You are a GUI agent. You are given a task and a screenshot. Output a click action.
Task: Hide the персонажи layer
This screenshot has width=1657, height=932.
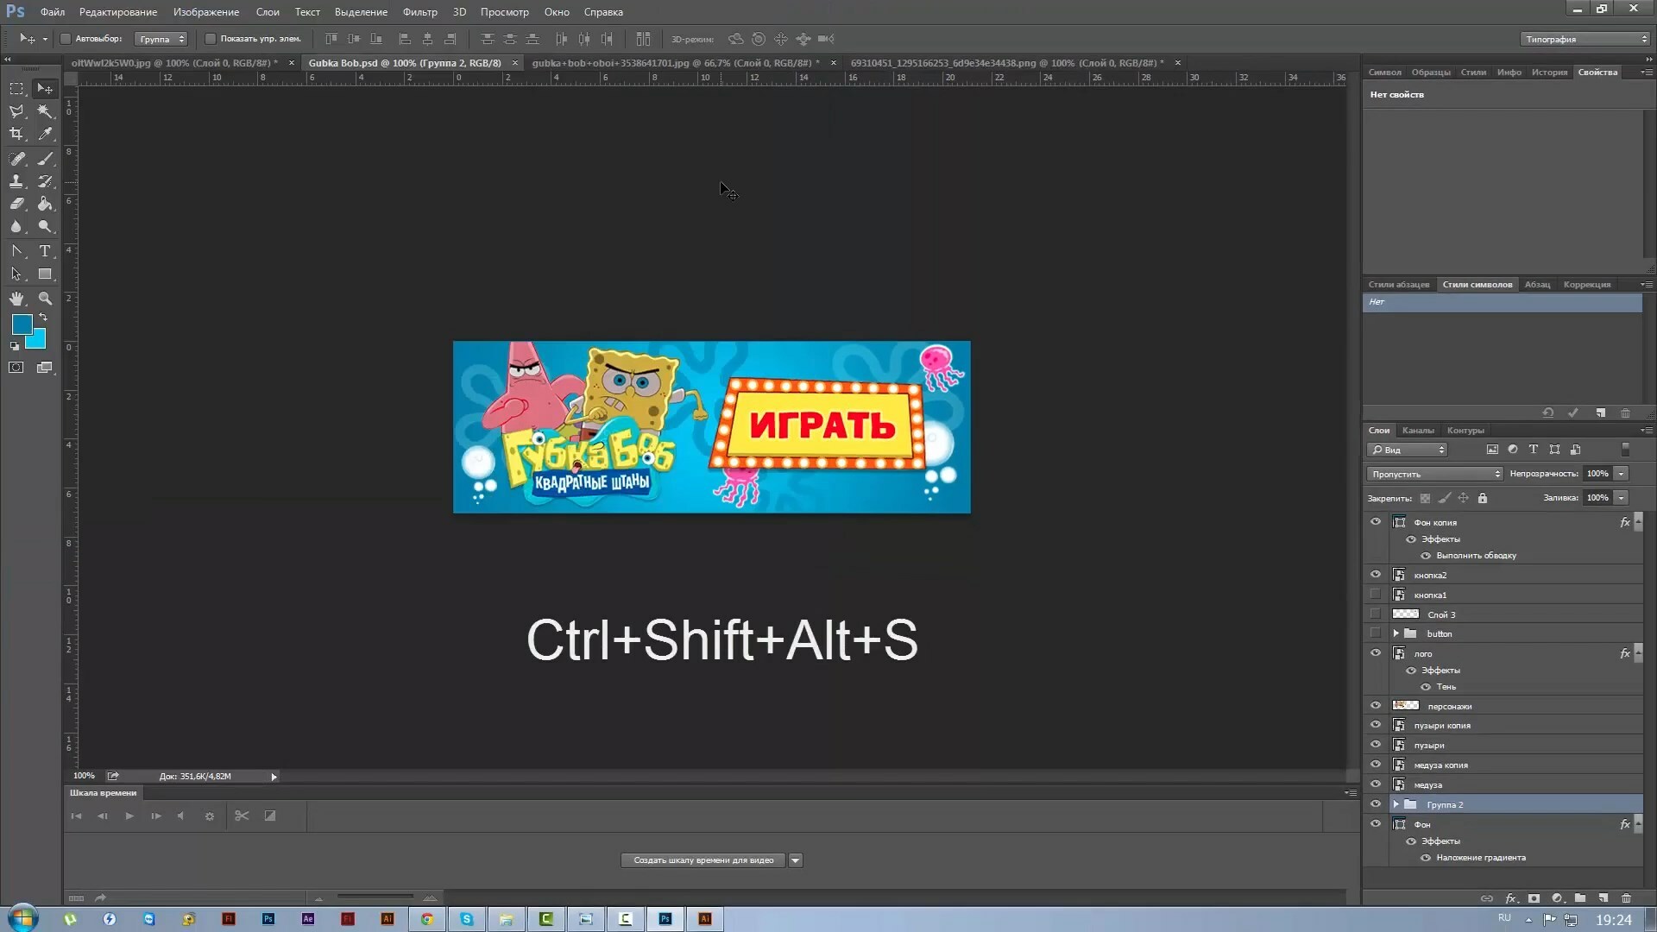pyautogui.click(x=1376, y=706)
